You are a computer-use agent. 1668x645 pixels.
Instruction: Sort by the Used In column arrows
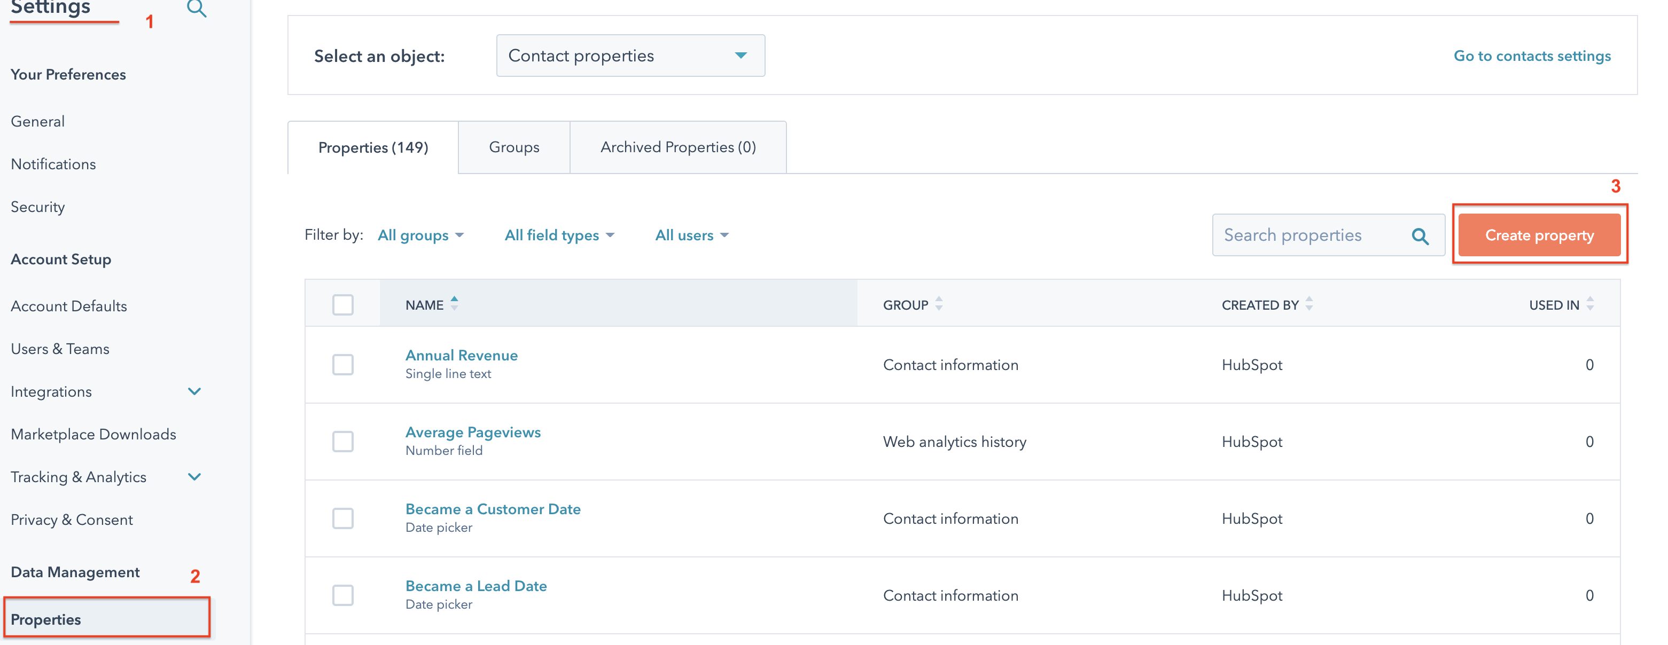pyautogui.click(x=1591, y=303)
